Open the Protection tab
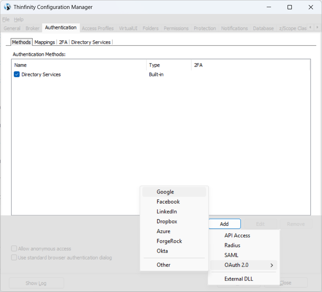322x292 pixels. coord(205,28)
